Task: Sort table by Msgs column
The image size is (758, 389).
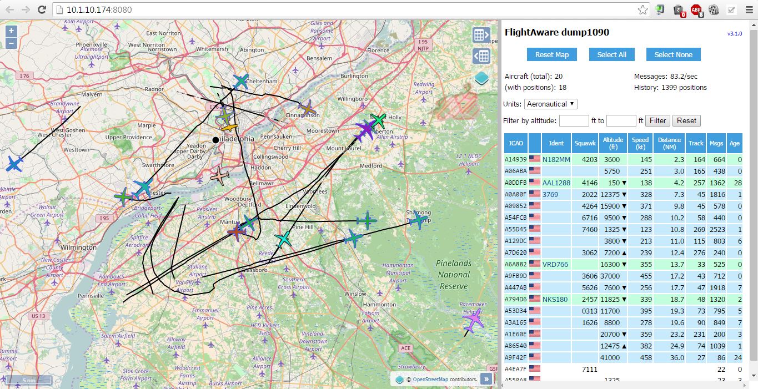Action: (x=716, y=143)
